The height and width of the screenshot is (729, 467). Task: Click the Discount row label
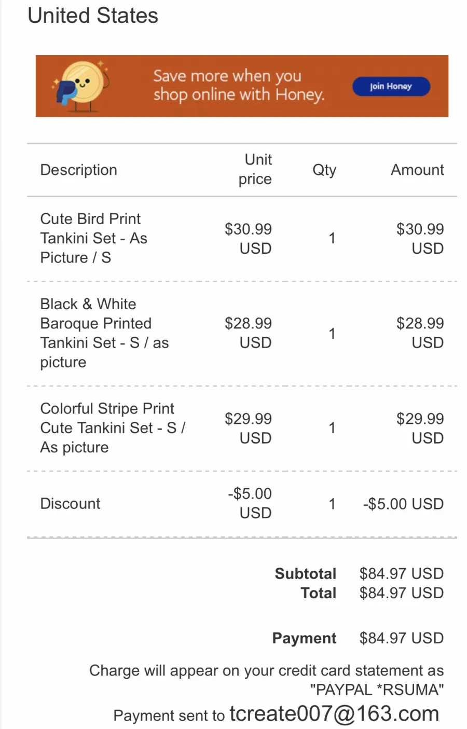pyautogui.click(x=71, y=503)
